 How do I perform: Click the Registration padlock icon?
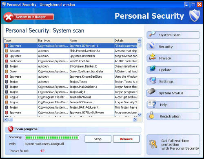pos(152,115)
